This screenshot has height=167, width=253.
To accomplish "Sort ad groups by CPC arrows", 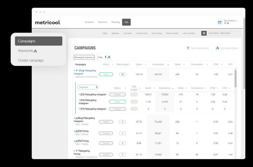I will [229, 88].
